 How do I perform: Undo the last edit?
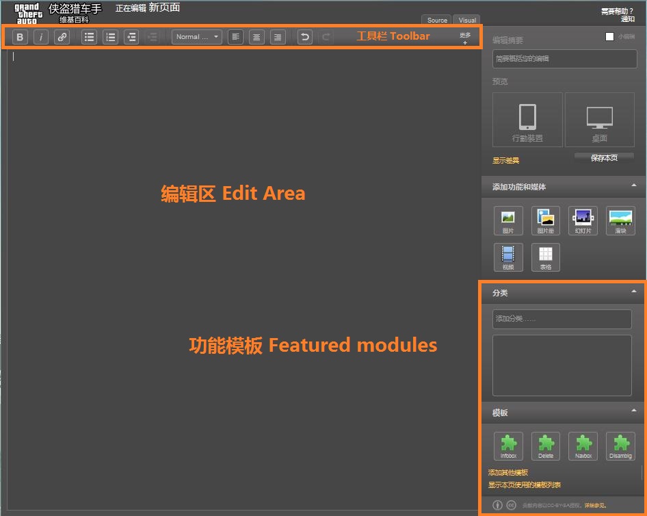coord(305,37)
